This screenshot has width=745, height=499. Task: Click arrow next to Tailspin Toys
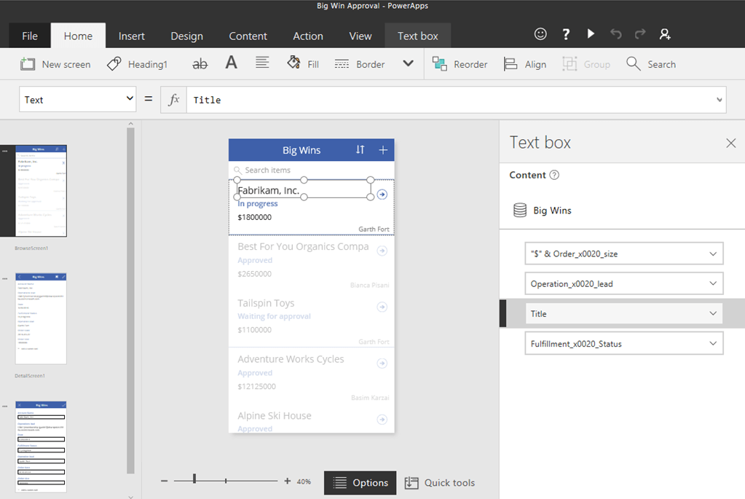[x=382, y=307]
